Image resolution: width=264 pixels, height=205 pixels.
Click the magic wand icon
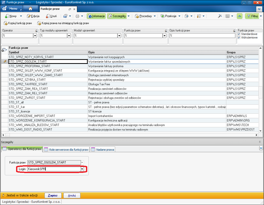[220, 16]
